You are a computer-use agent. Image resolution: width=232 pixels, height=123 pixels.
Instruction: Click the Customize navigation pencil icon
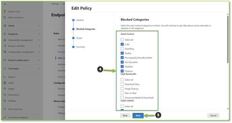(5, 117)
